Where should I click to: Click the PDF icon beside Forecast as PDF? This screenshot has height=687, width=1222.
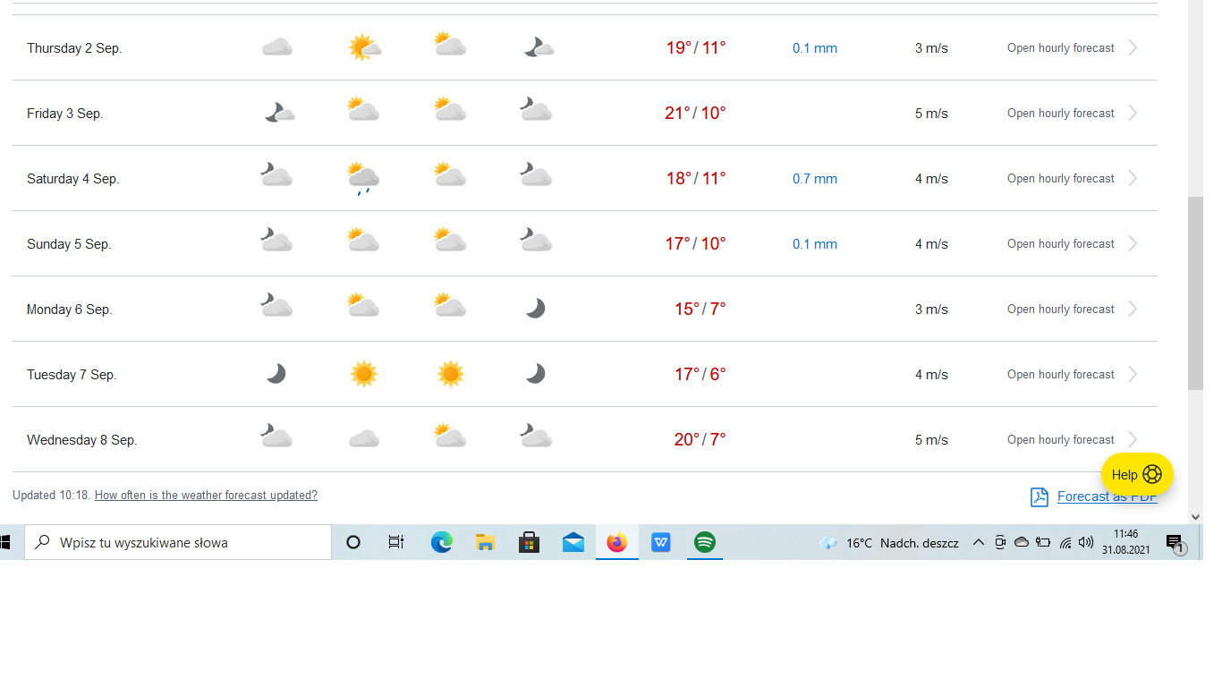pyautogui.click(x=1039, y=497)
